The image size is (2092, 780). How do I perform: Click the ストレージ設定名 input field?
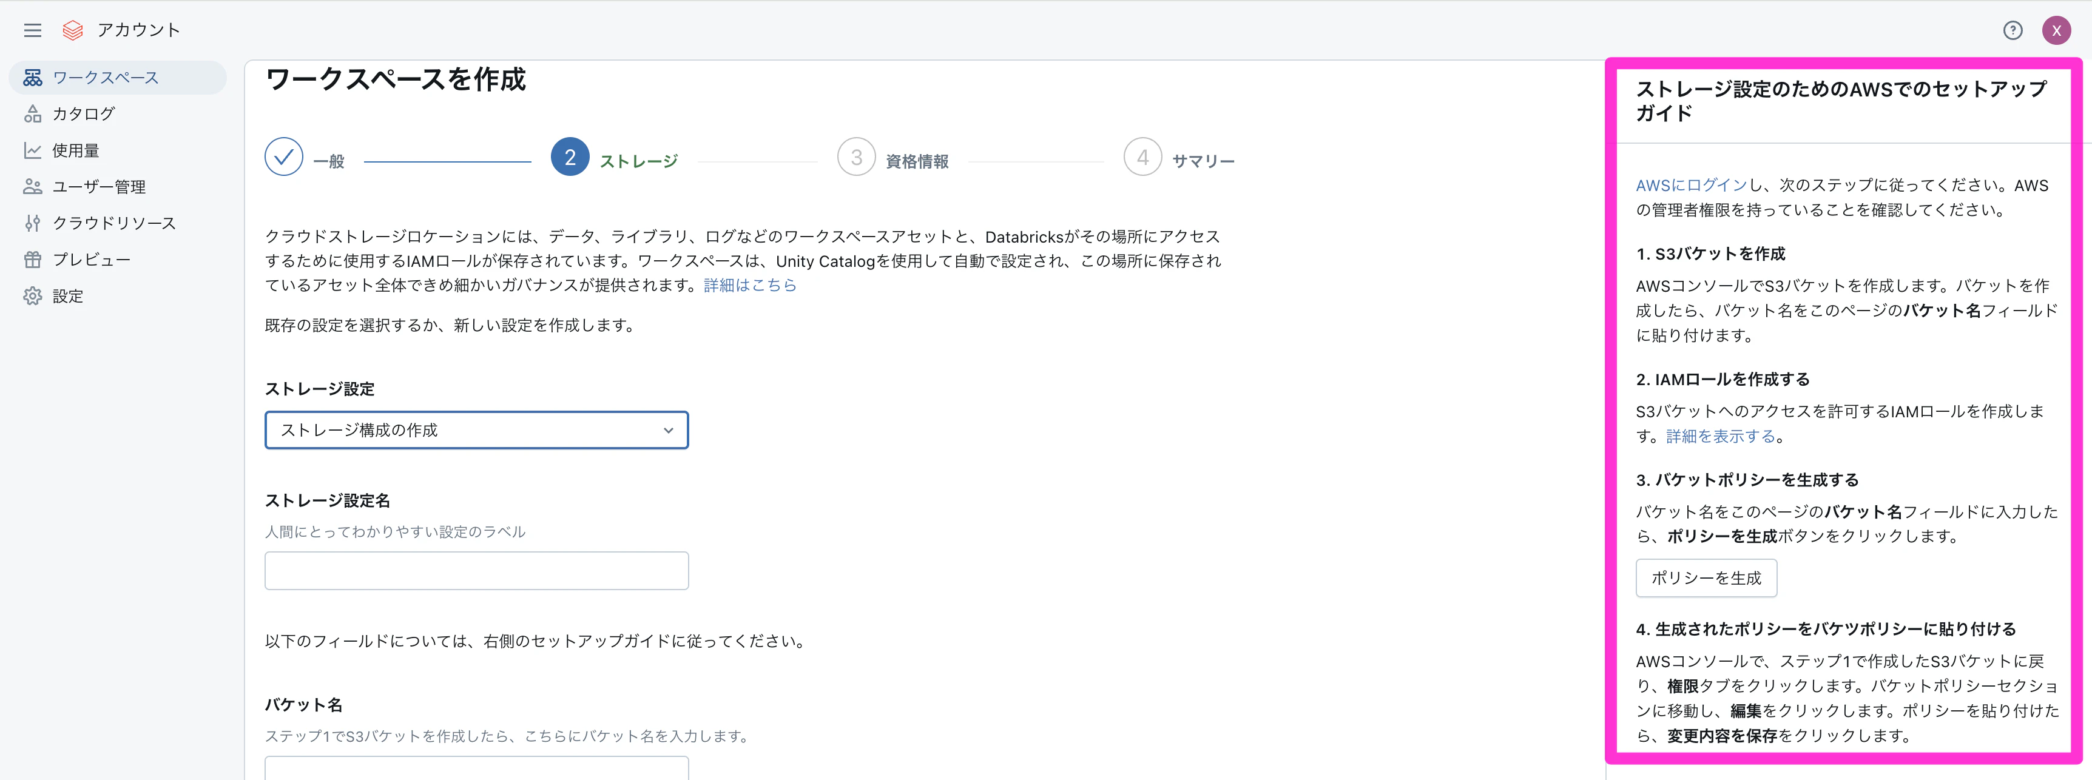click(477, 571)
